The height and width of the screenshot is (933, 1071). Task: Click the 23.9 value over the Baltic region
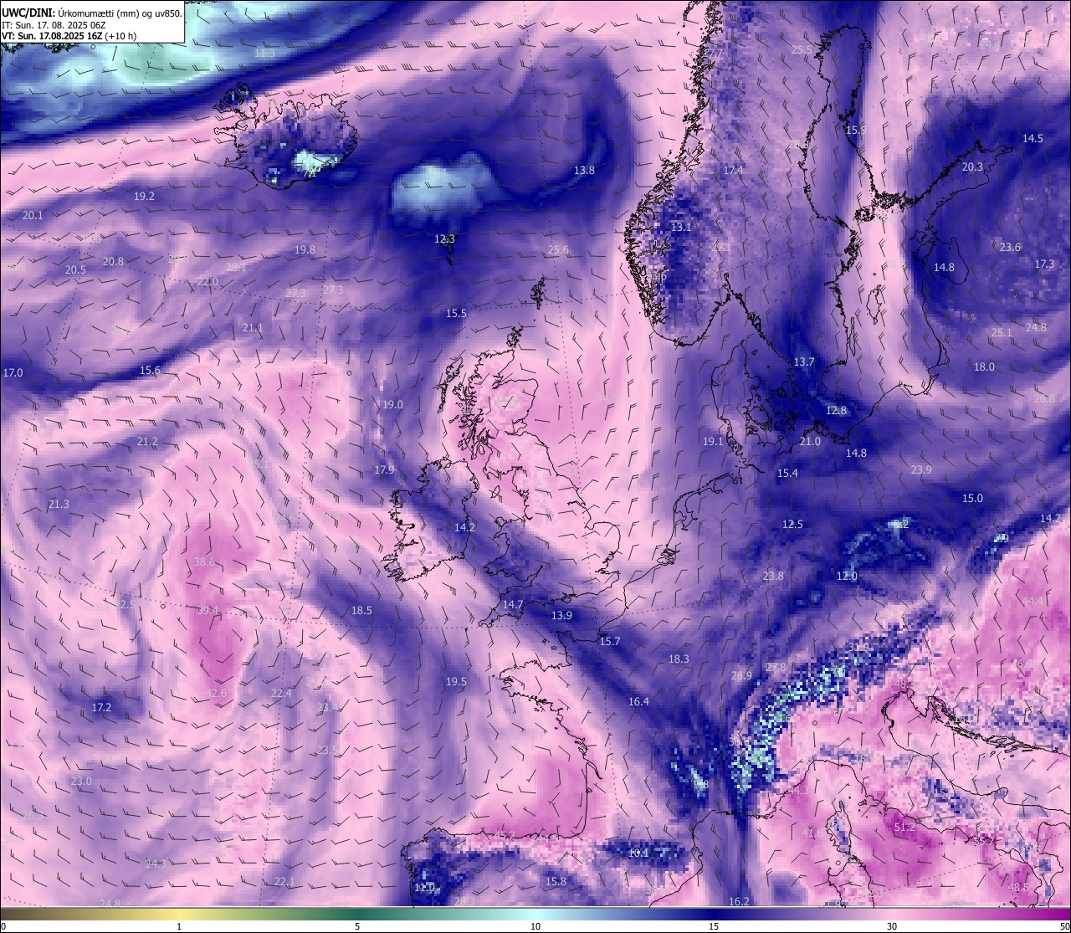pyautogui.click(x=921, y=469)
